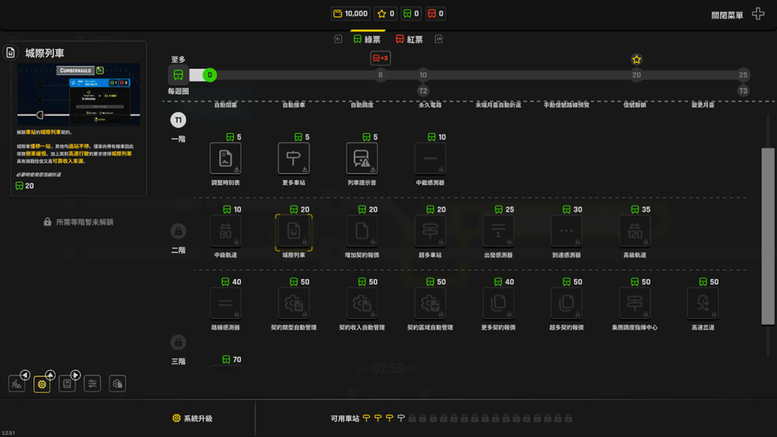This screenshot has height=437, width=777.
Task: Open the bottom-left sliders settings icon
Action: click(x=92, y=384)
